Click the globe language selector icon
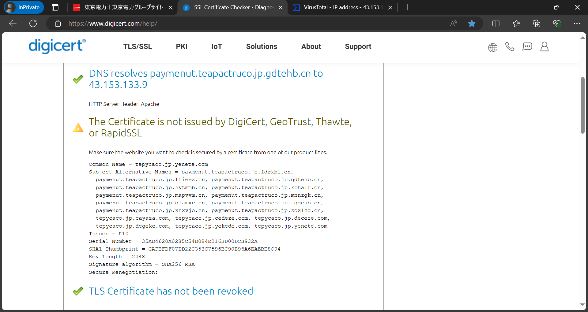The image size is (588, 312). click(x=492, y=47)
